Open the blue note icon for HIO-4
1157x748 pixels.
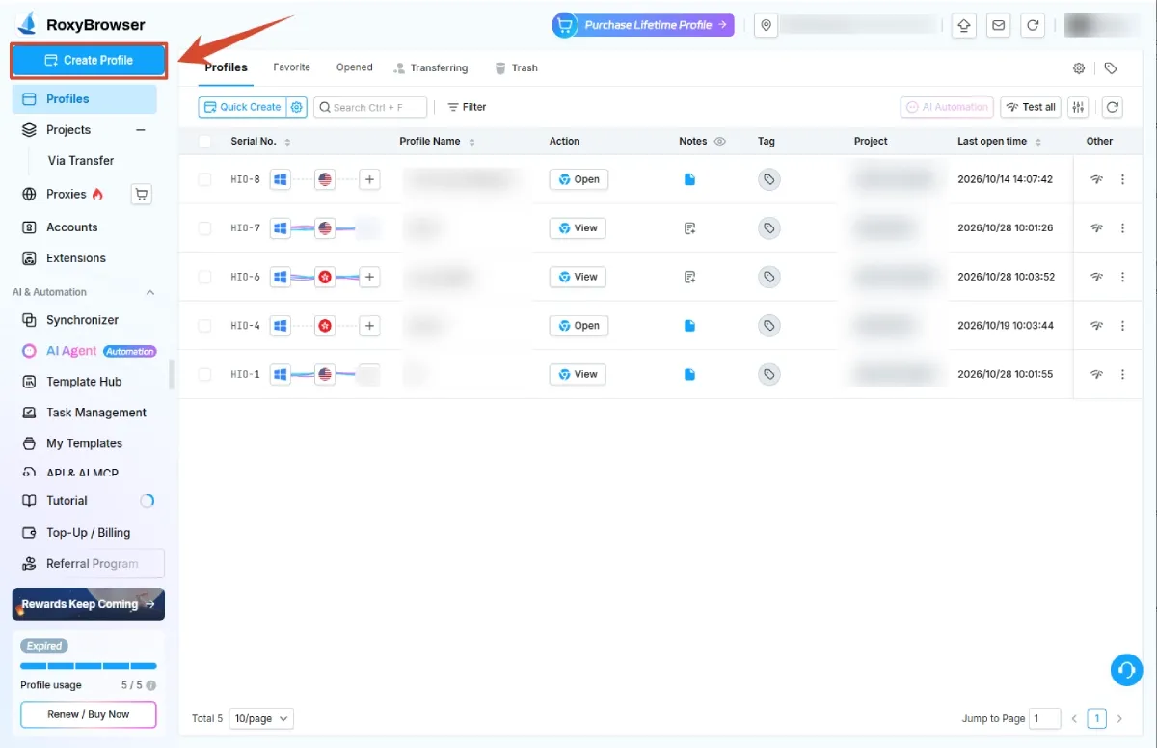(689, 326)
